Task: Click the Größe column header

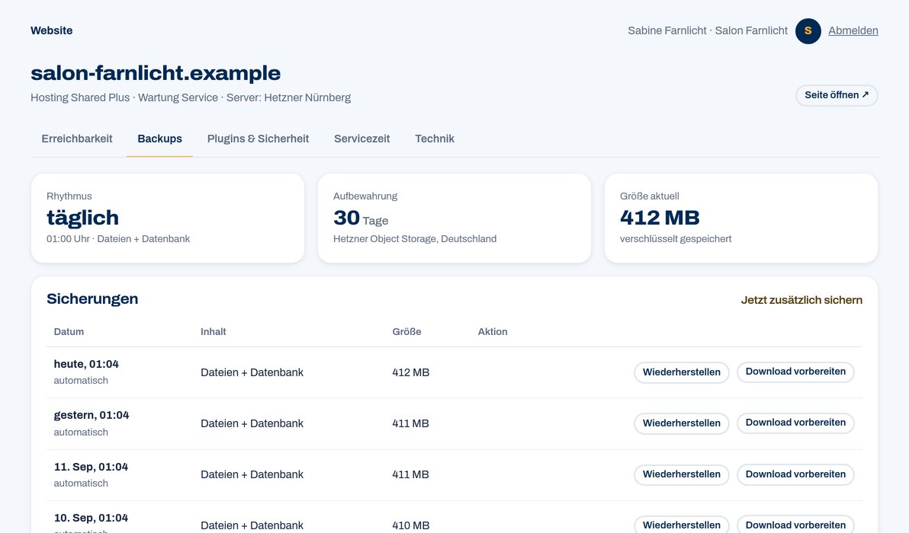Action: (x=406, y=332)
